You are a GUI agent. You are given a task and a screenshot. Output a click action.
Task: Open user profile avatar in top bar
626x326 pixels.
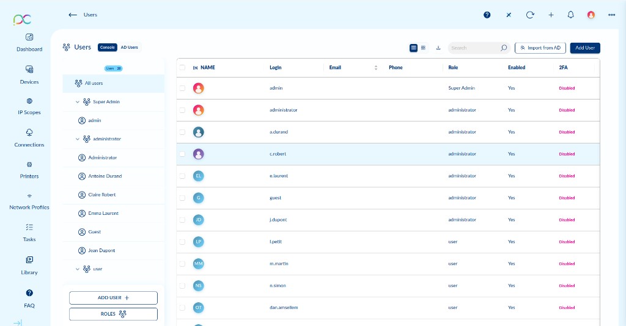[591, 15]
